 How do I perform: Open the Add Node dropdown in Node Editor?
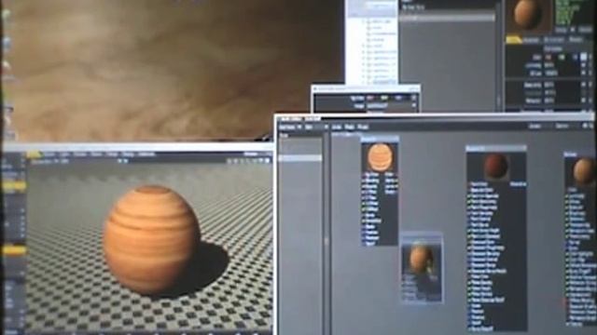pyautogui.click(x=290, y=127)
